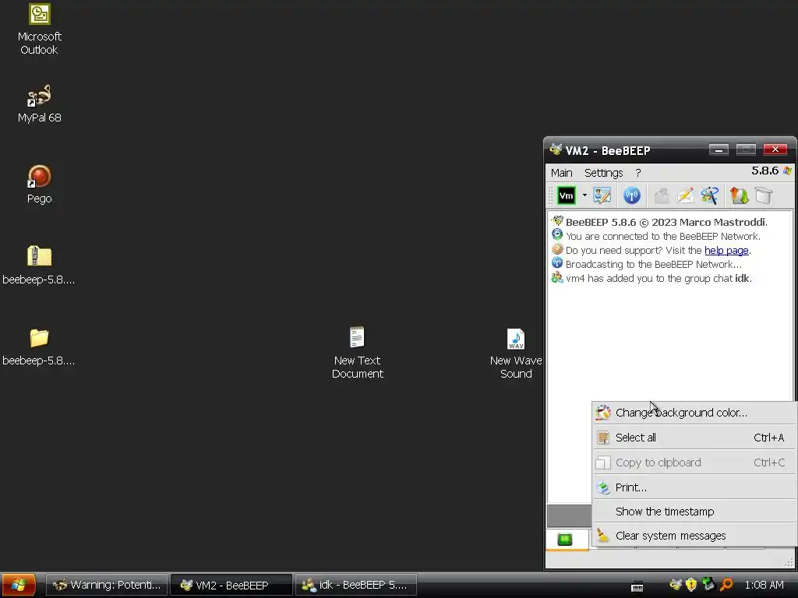Open the ? help menu
798x598 pixels.
coord(638,173)
